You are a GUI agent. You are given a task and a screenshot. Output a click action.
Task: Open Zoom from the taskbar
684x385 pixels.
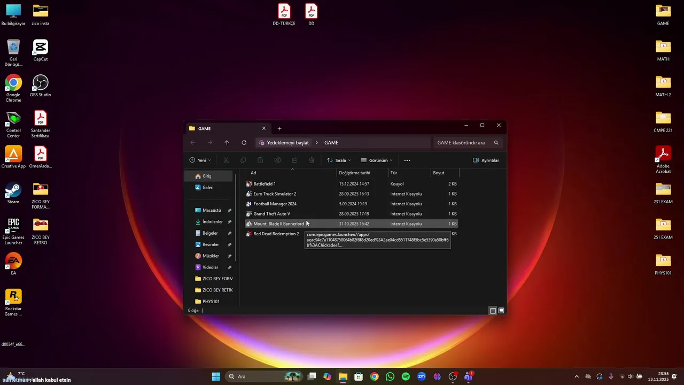(422, 376)
